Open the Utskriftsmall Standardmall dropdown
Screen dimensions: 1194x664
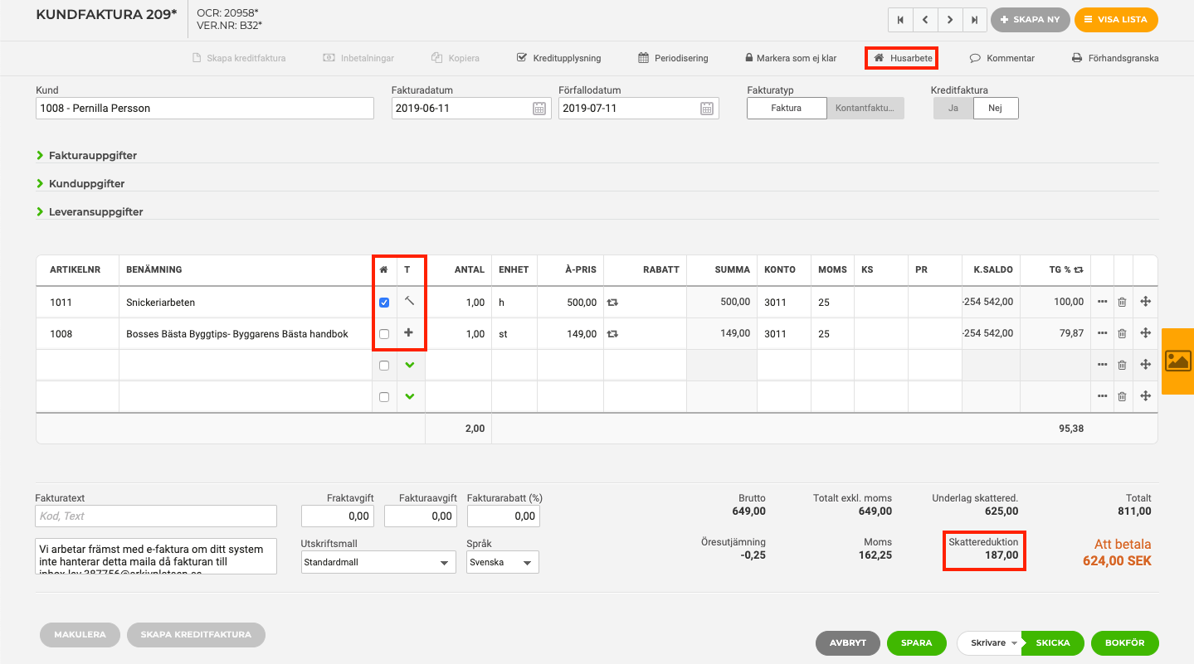[378, 562]
